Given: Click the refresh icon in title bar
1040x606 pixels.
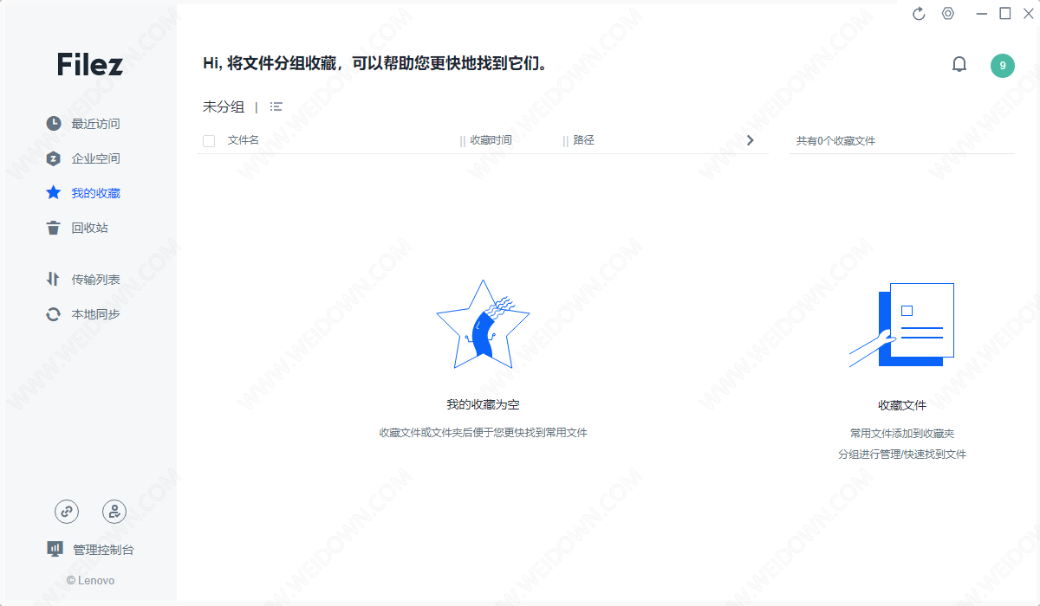Looking at the screenshot, I should [x=920, y=13].
